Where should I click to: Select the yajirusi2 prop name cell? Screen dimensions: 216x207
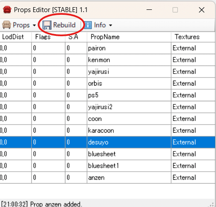point(129,107)
